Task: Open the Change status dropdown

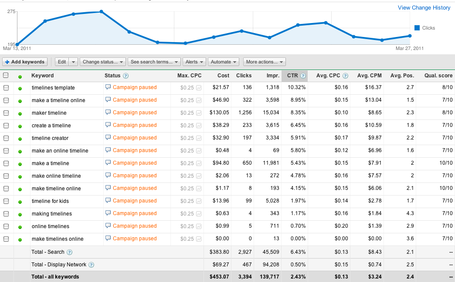Action: coord(103,62)
